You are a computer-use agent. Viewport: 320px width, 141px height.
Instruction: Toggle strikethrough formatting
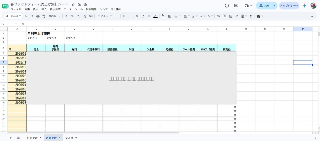point(149,16)
